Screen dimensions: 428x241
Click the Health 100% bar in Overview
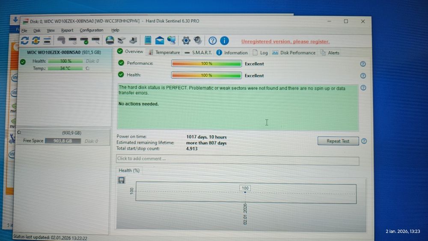click(206, 75)
